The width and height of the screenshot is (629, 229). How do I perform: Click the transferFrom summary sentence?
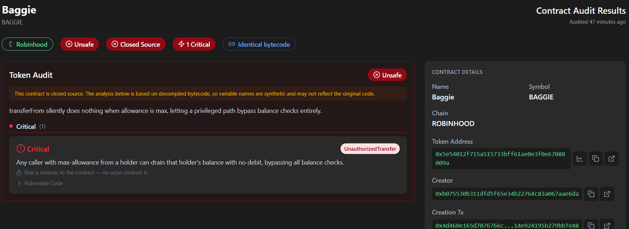pyautogui.click(x=165, y=111)
